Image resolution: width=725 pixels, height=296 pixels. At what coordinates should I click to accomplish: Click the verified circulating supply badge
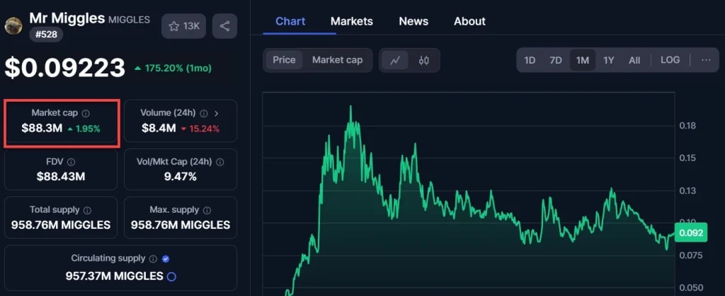[166, 259]
